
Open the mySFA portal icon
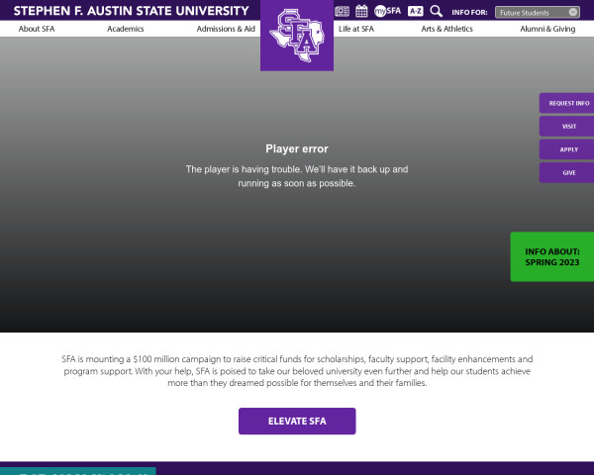click(387, 12)
